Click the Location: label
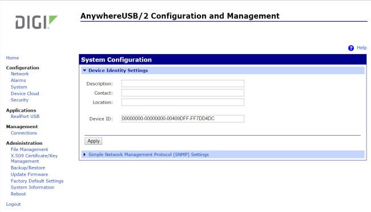 (x=103, y=103)
